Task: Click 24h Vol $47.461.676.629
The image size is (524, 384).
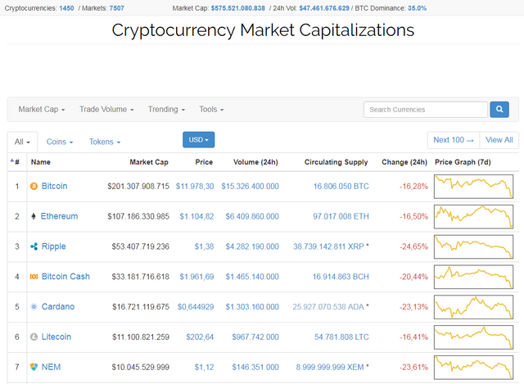Action: click(x=324, y=8)
